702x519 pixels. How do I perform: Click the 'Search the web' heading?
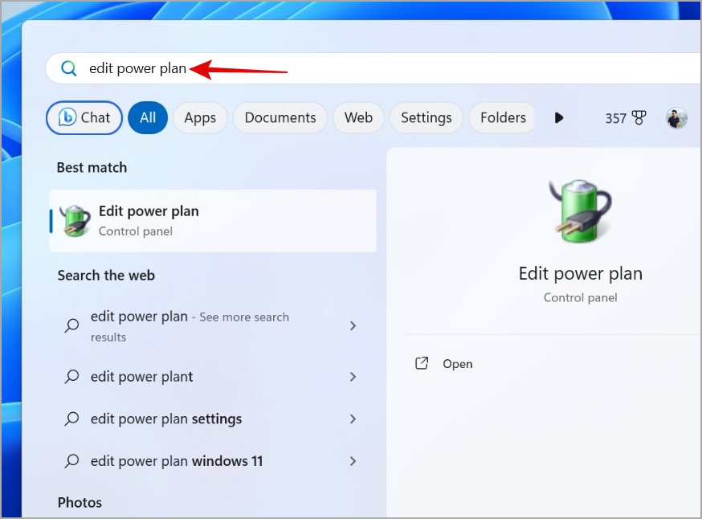tap(106, 276)
